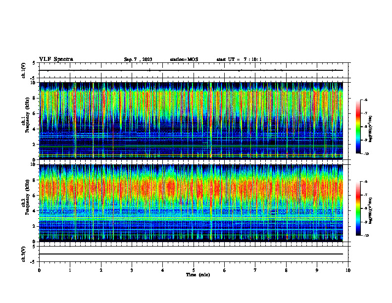
Task: Click the ch.2 spectrogram plot area
Action: (191, 203)
